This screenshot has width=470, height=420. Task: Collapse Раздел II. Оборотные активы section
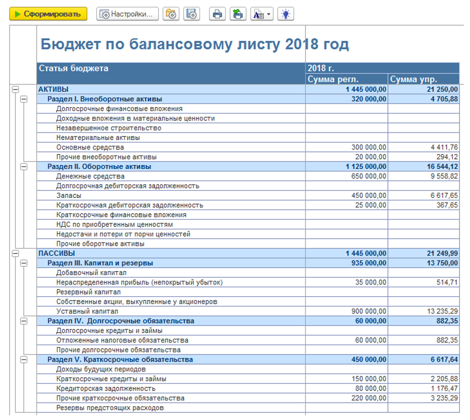tap(24, 167)
